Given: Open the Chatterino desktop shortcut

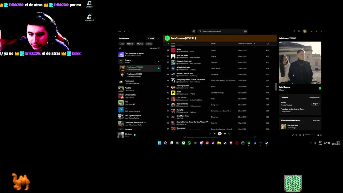Looking at the screenshot, I should pos(90,4).
